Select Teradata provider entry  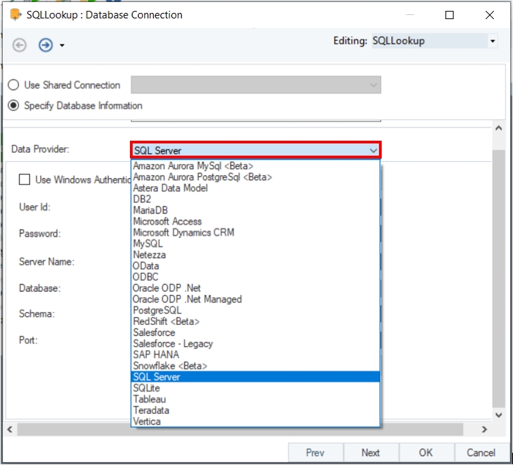[256, 411]
